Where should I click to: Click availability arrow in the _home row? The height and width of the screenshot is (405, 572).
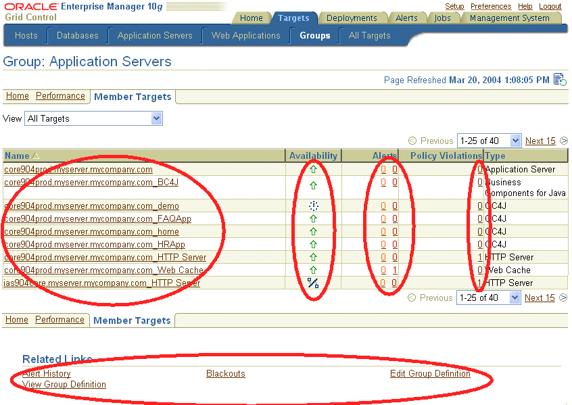313,231
